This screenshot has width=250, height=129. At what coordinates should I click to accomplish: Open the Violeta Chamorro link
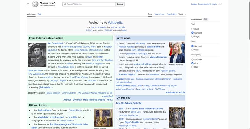coord(158,57)
